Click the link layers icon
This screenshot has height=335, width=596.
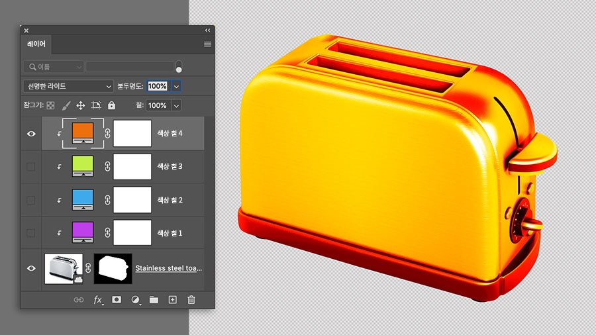tap(79, 300)
